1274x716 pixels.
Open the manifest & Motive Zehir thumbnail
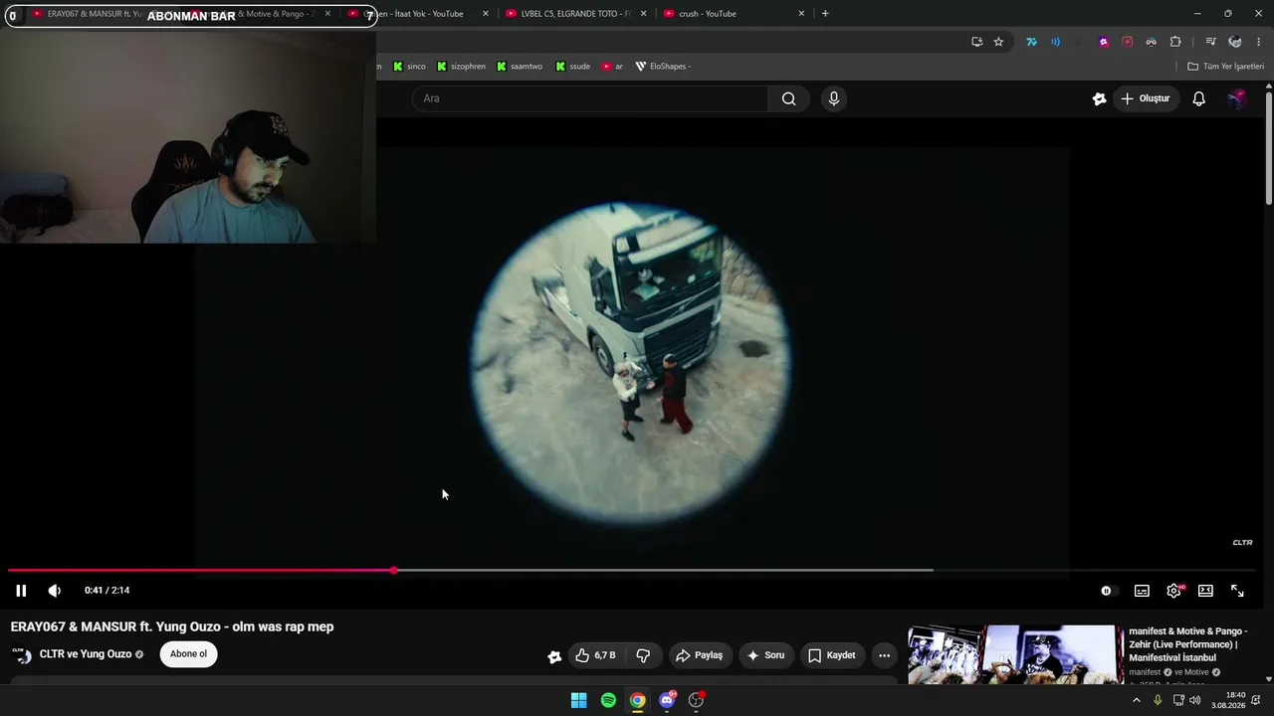(1014, 654)
